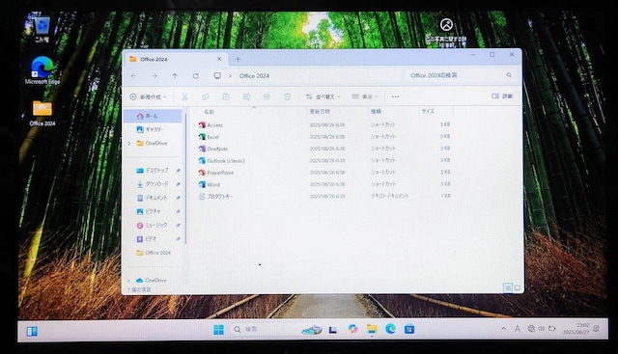Open IME input mode indicator A

(518, 328)
